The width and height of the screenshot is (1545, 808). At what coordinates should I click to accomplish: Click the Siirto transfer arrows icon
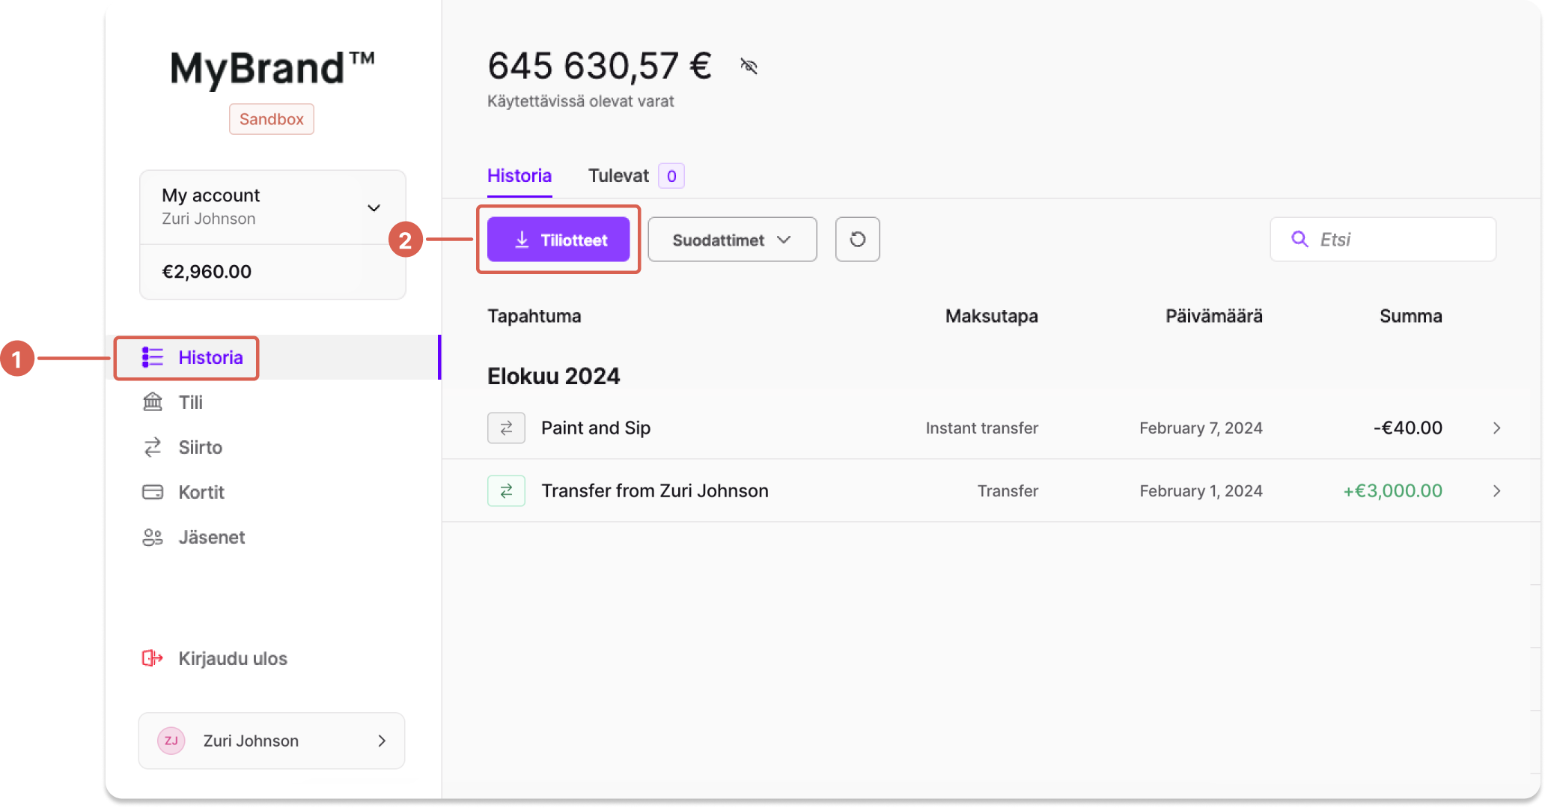(153, 447)
